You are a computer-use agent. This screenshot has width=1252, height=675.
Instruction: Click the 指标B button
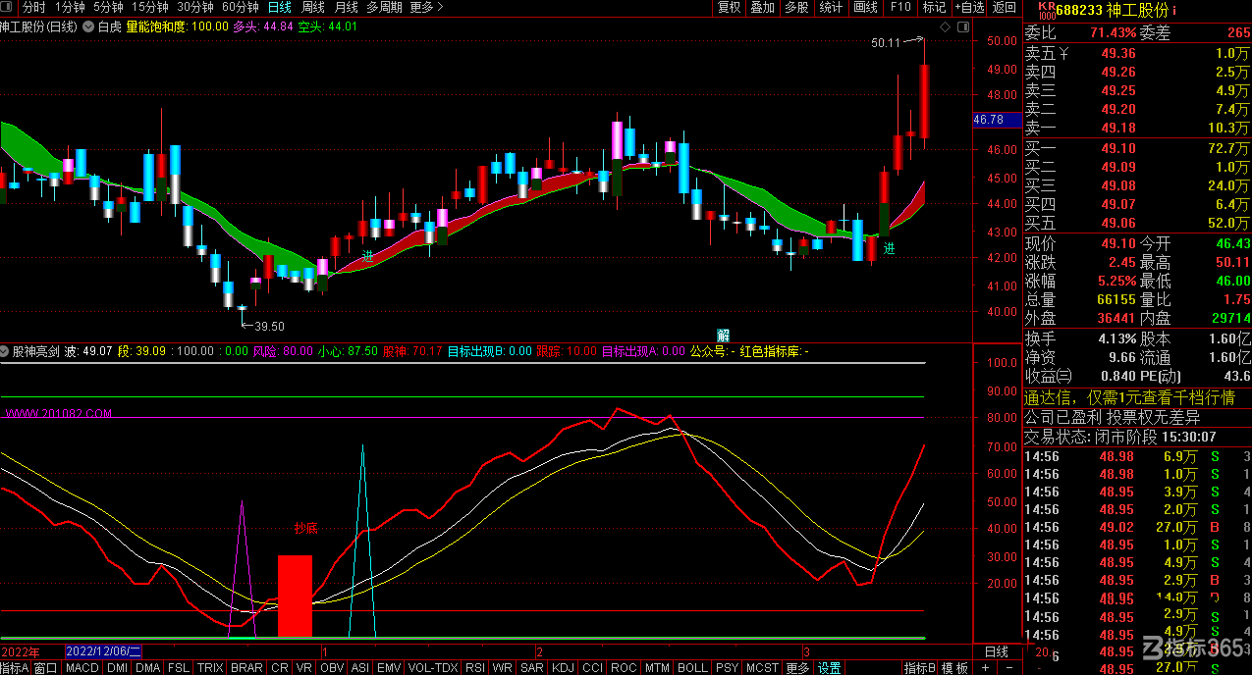[x=919, y=668]
